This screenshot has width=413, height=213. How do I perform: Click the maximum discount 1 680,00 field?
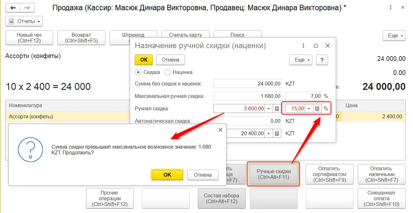point(247,96)
